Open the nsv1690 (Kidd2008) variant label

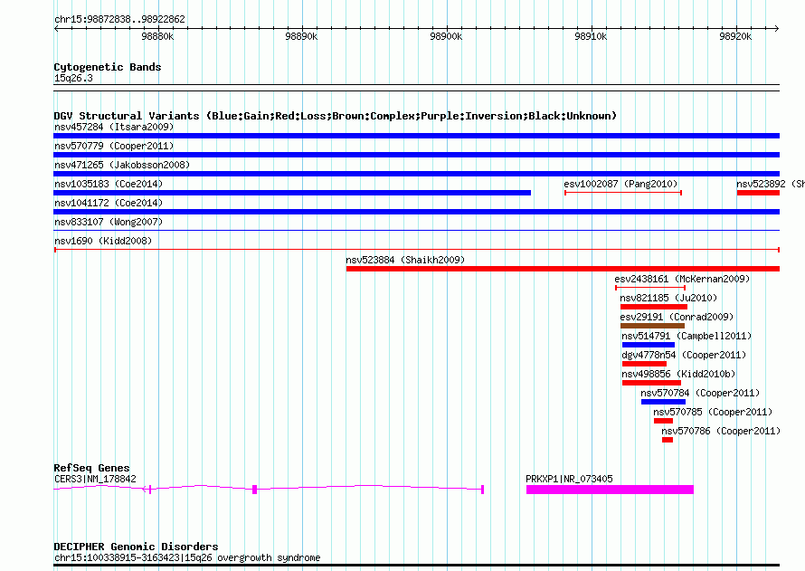[103, 241]
